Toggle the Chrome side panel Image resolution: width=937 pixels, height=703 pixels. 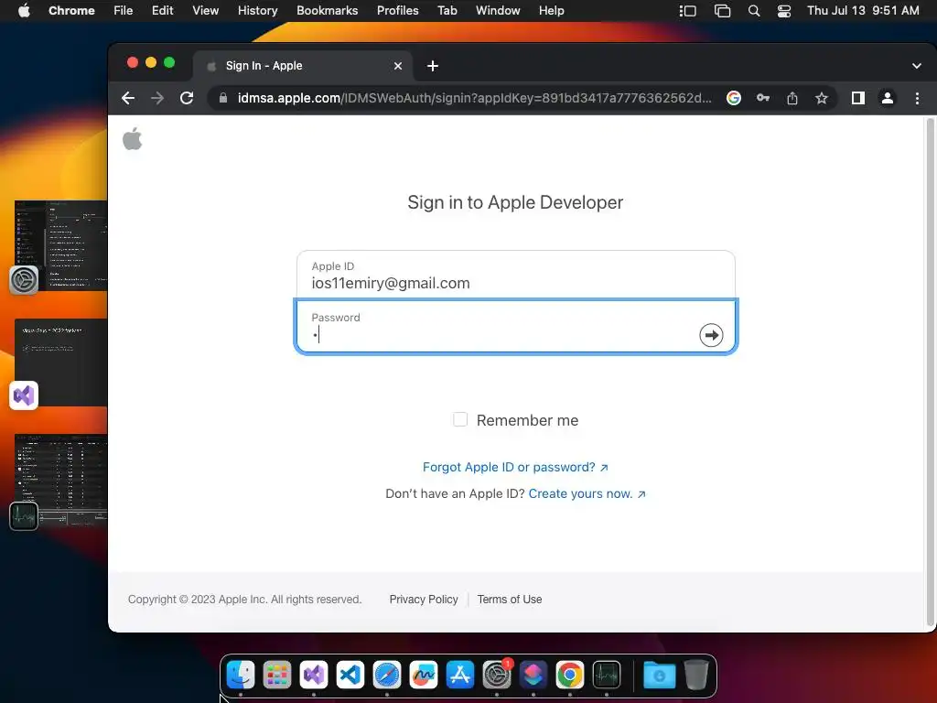point(858,98)
